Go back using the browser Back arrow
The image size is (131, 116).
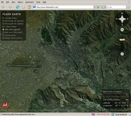3,7
